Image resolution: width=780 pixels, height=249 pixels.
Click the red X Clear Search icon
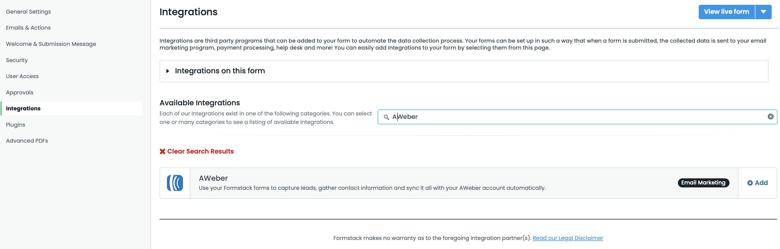[163, 151]
